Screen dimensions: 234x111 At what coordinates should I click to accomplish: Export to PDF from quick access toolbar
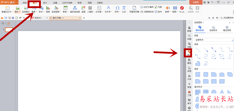9,18
